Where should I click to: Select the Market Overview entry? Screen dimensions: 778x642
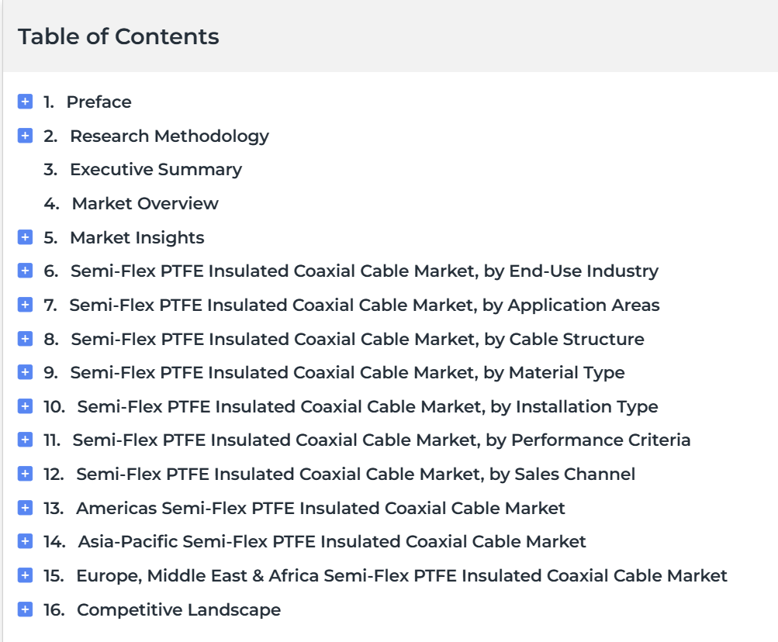pyautogui.click(x=145, y=203)
